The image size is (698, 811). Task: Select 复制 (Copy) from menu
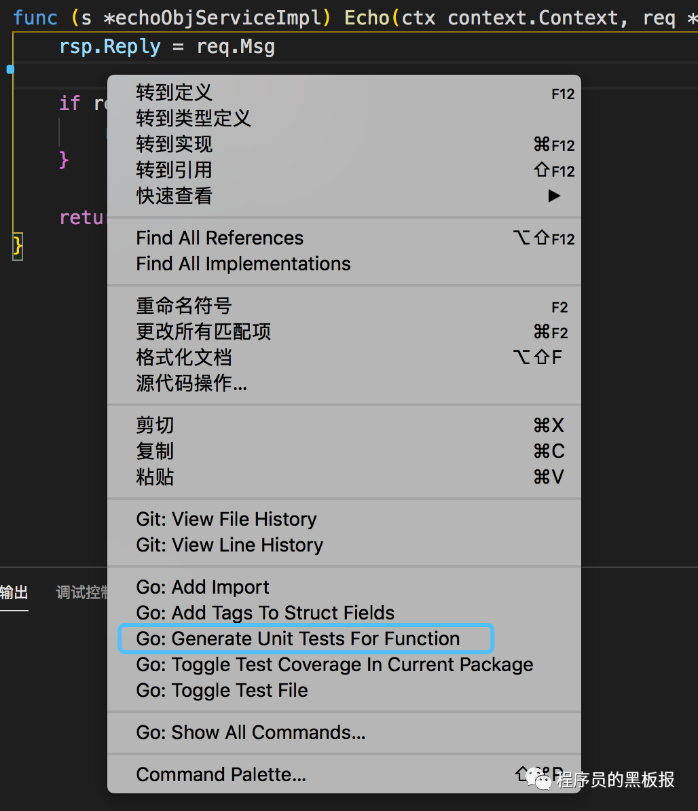(x=155, y=450)
